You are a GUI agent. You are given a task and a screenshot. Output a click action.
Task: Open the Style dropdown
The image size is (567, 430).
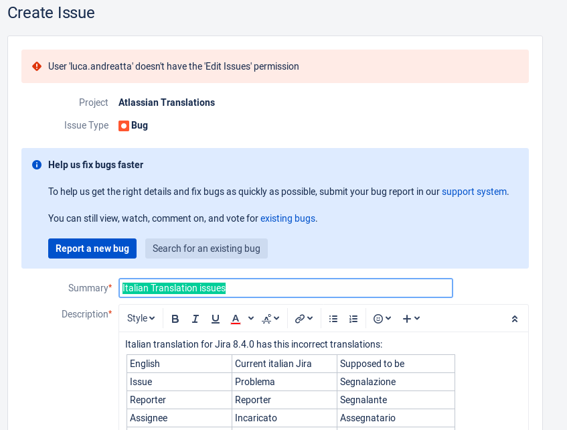click(141, 318)
